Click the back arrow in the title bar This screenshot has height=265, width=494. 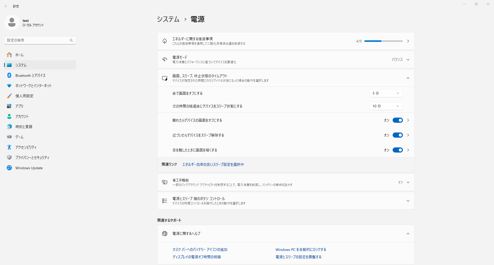(6, 6)
